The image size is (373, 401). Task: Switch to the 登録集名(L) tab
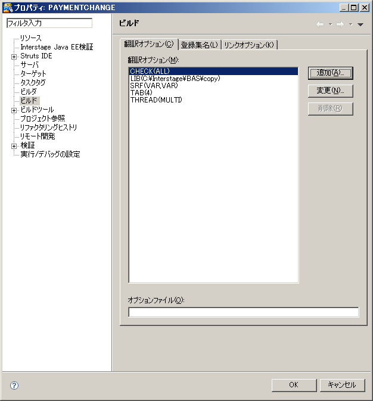(x=199, y=45)
